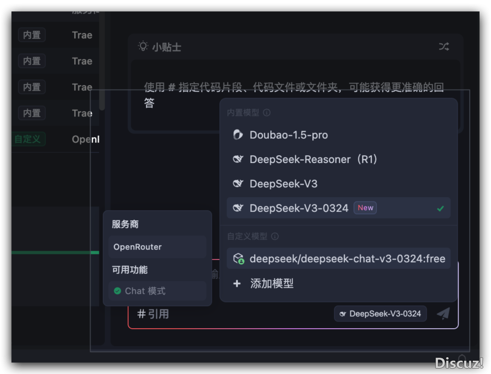Click whale icon beside DeepSeek-V3 entry
The height and width of the screenshot is (374, 491).
click(238, 183)
